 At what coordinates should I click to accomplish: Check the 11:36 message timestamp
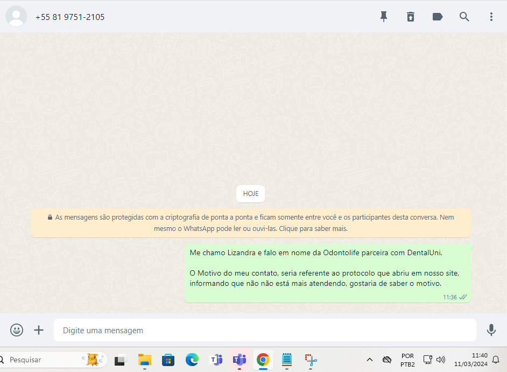(x=449, y=297)
